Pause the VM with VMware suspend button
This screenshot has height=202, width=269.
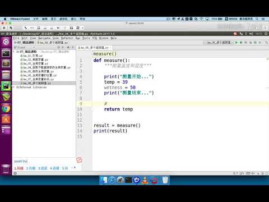[4, 28]
